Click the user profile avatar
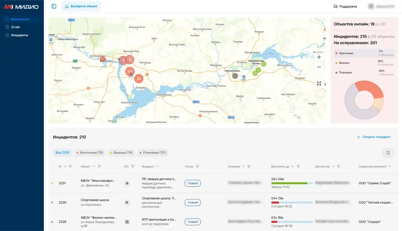The image size is (402, 231). tap(371, 6)
